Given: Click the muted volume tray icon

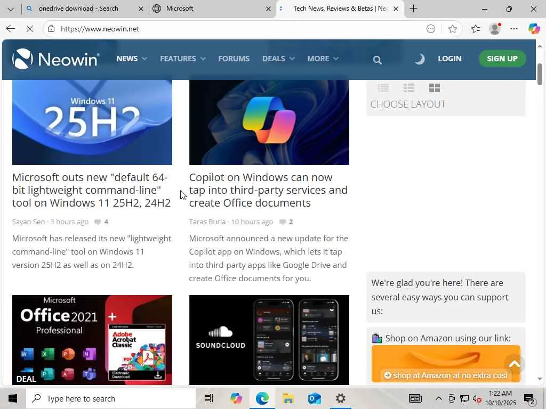Looking at the screenshot, I should (477, 399).
